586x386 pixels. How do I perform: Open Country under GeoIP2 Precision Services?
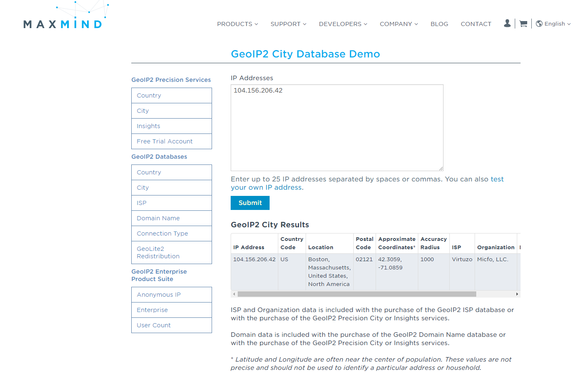171,95
